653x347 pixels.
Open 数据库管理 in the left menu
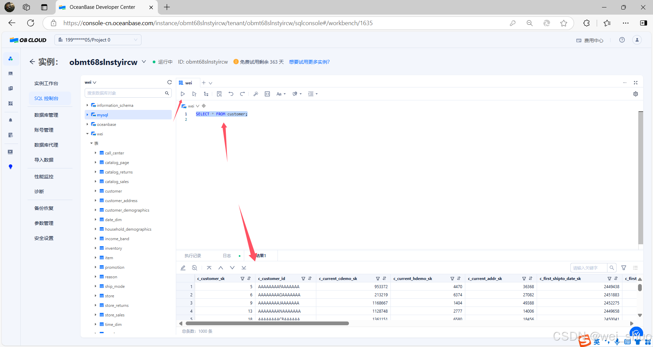[46, 115]
